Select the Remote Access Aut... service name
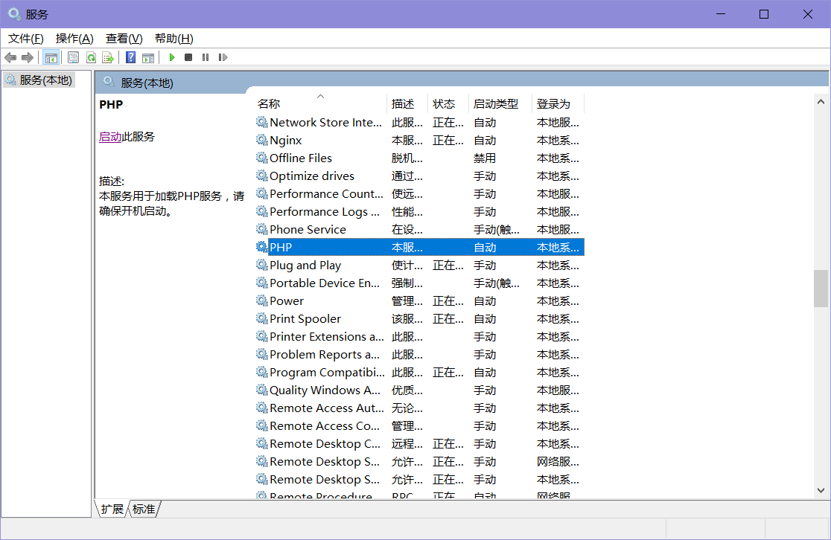Screen dimensions: 831x540 pos(326,408)
